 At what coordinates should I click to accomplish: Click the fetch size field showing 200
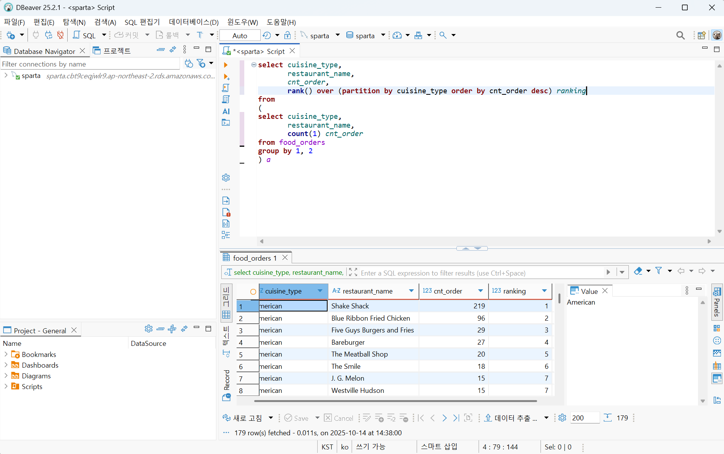tap(585, 418)
